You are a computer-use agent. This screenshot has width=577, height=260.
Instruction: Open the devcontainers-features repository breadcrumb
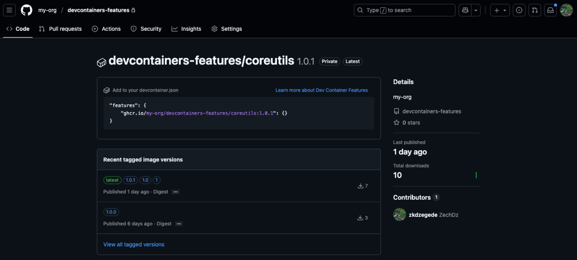pos(99,10)
